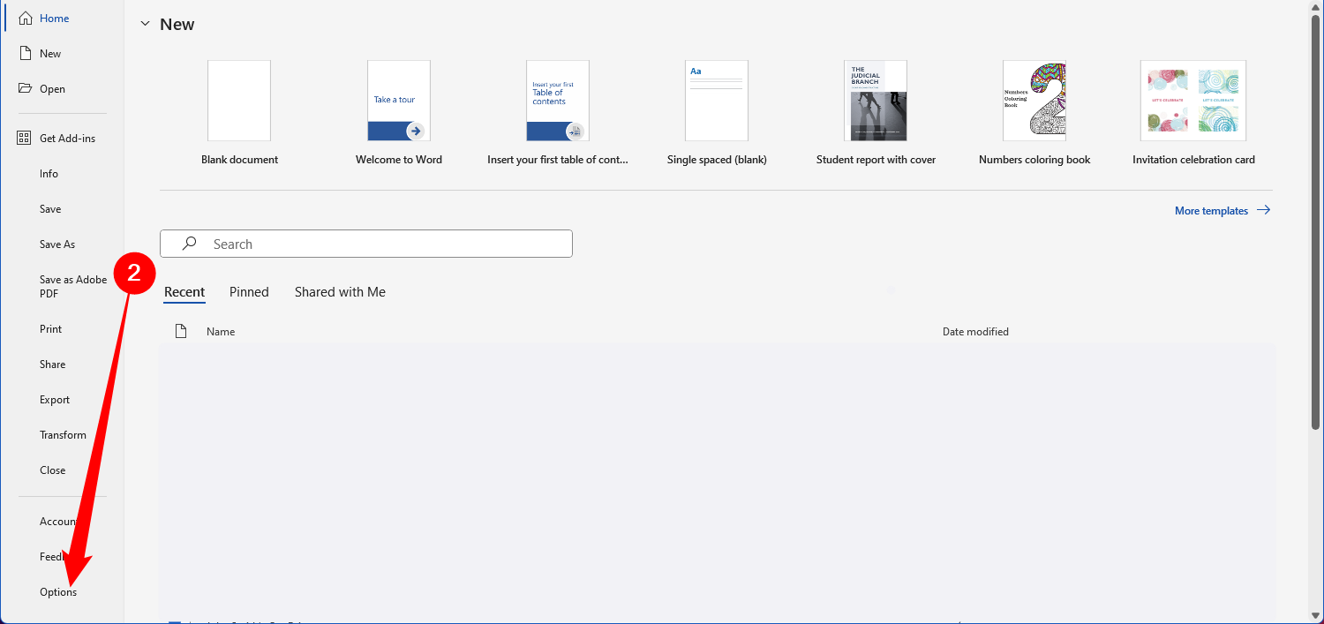Open the Shared with Me tab

[x=340, y=292]
